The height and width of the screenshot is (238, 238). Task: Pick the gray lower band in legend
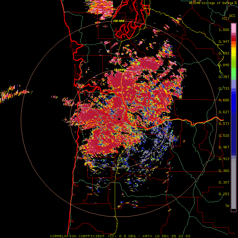(234, 184)
